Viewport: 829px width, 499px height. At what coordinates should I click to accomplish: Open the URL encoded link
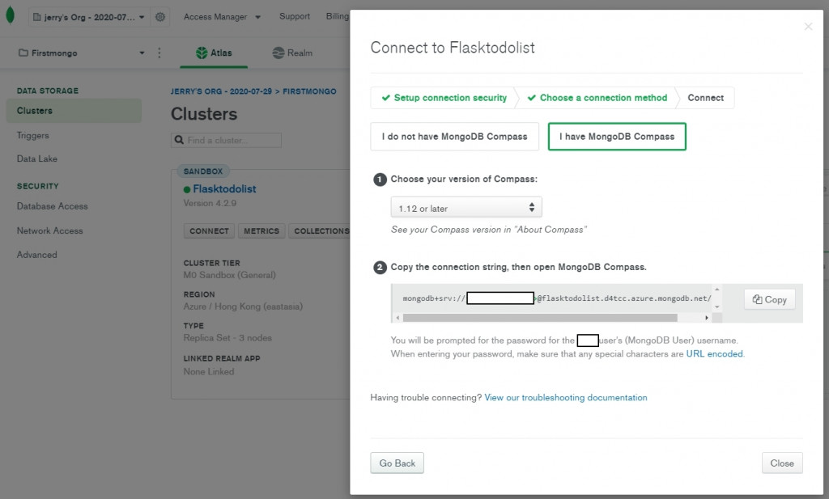point(714,354)
